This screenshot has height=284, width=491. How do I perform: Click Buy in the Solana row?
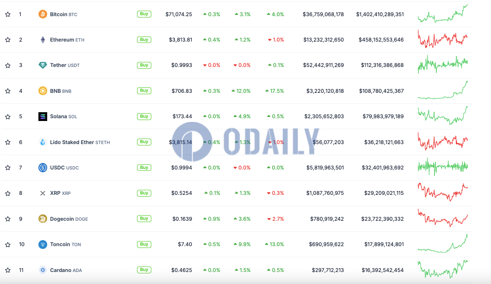tap(144, 116)
